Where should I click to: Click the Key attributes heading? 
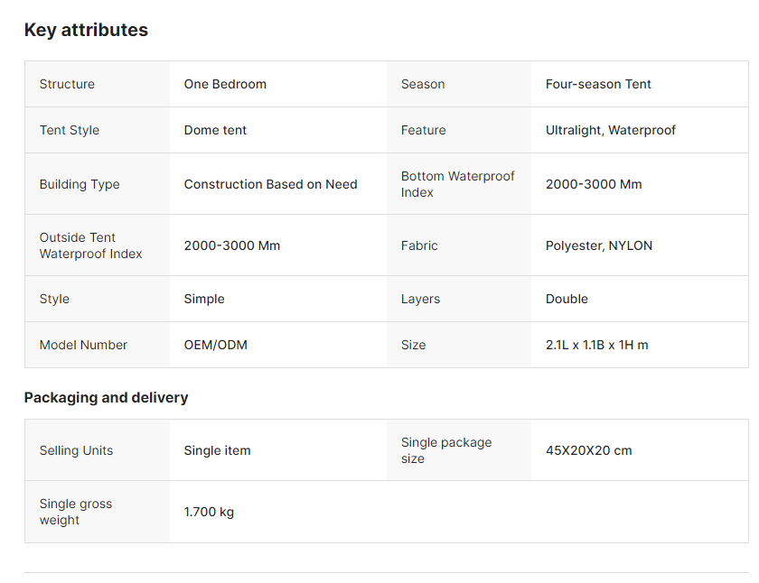86,30
